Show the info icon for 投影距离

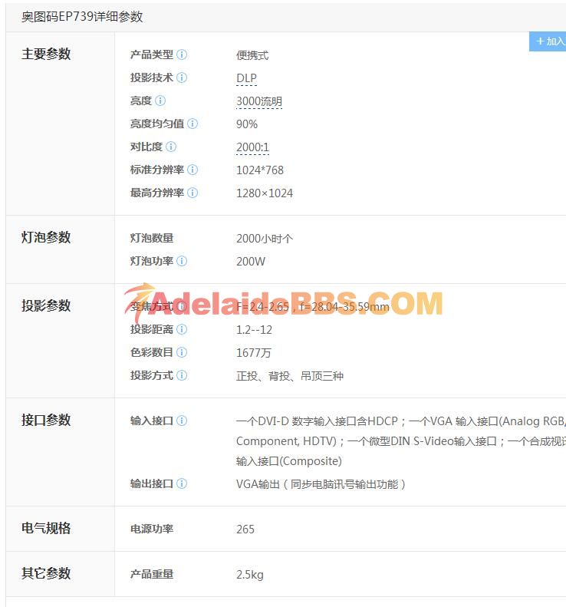point(182,330)
